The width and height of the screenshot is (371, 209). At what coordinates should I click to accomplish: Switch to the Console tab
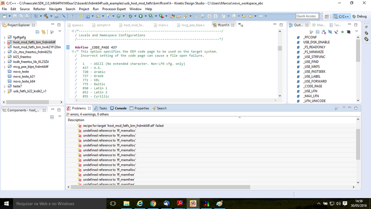pyautogui.click(x=118, y=108)
